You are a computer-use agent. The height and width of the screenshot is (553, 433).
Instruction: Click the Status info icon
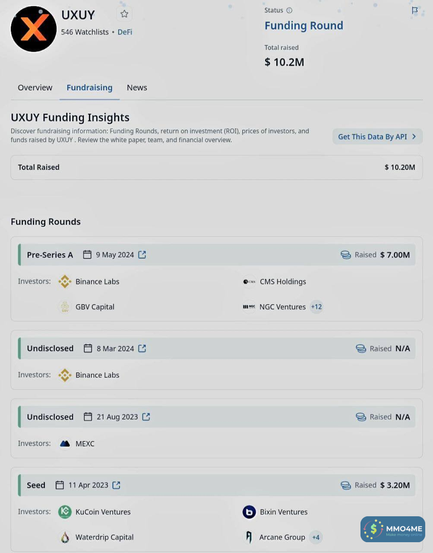(x=289, y=10)
